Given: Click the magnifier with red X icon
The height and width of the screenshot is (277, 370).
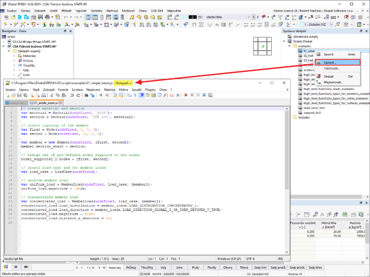Looking at the screenshot, I should pyautogui.click(x=346, y=17).
